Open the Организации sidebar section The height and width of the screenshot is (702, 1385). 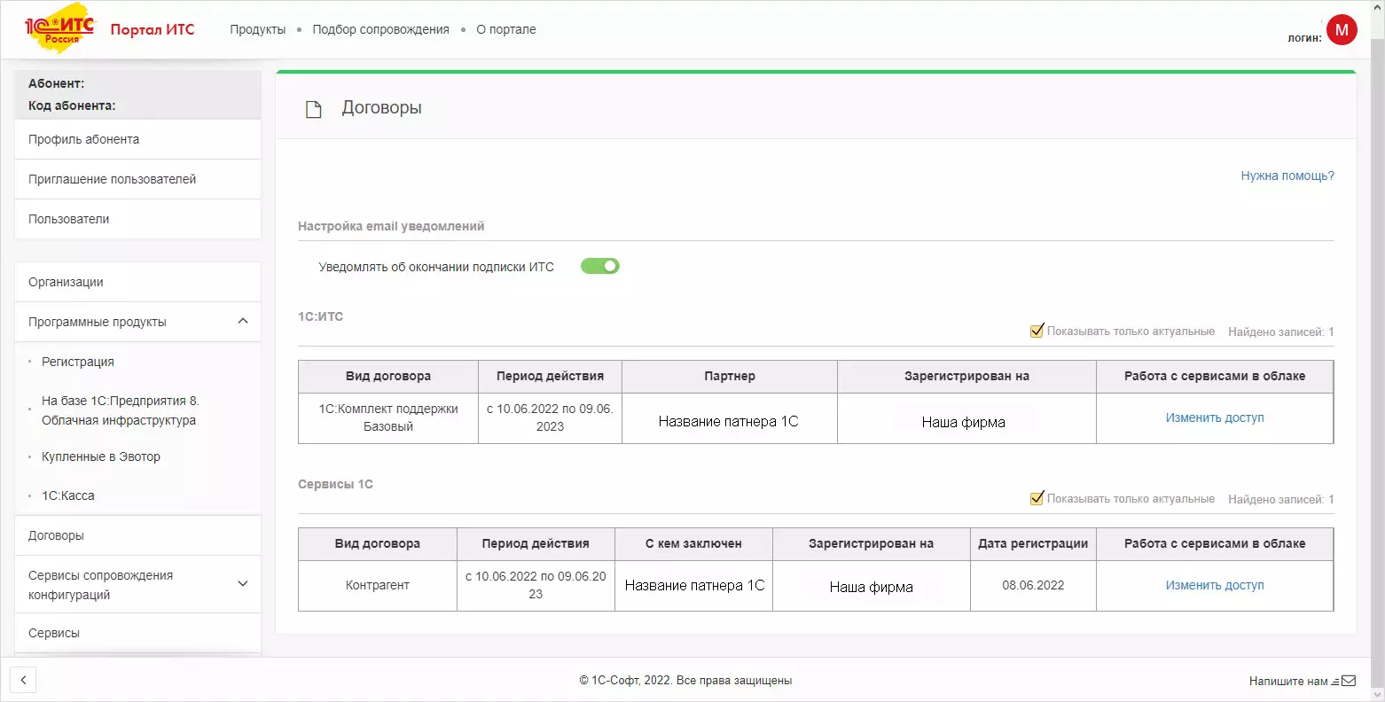point(66,282)
